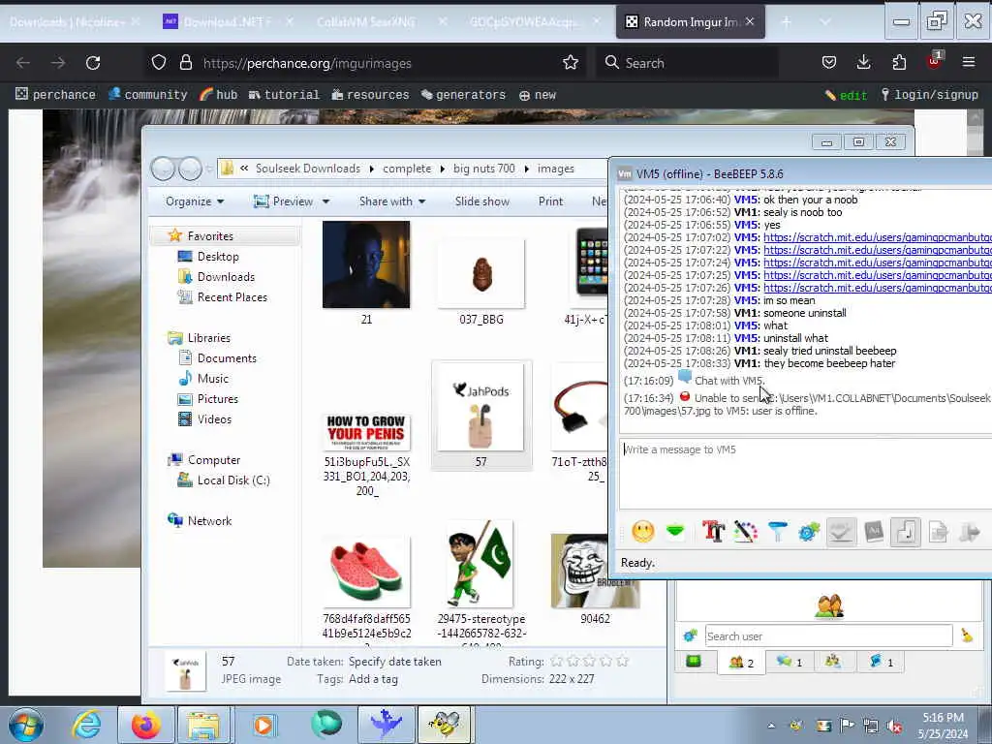Open the Music library

pos(212,379)
